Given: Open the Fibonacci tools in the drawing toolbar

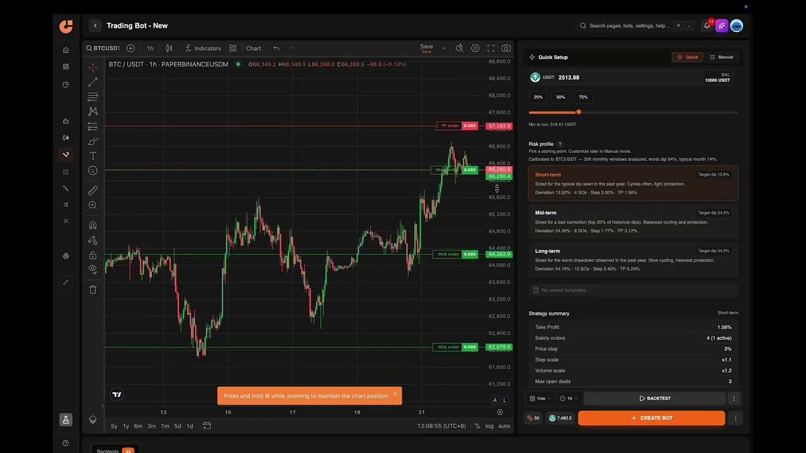Looking at the screenshot, I should tap(93, 97).
